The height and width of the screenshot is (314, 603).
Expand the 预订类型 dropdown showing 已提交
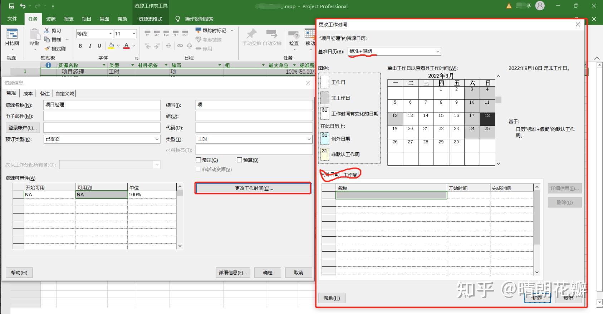point(157,139)
